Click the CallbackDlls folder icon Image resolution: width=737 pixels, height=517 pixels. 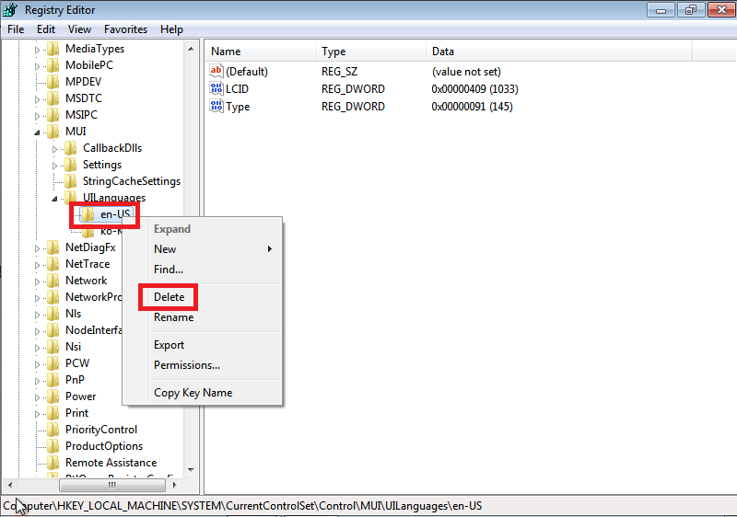tap(70, 148)
